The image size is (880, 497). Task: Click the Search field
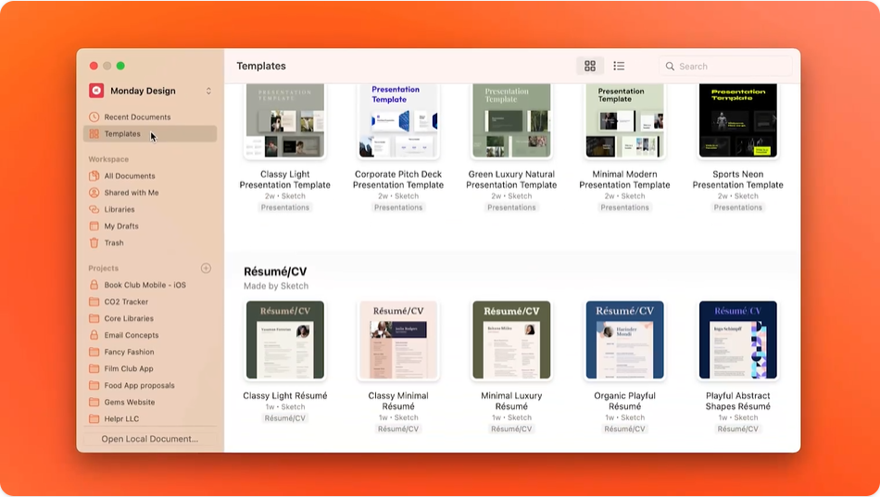[x=725, y=67]
